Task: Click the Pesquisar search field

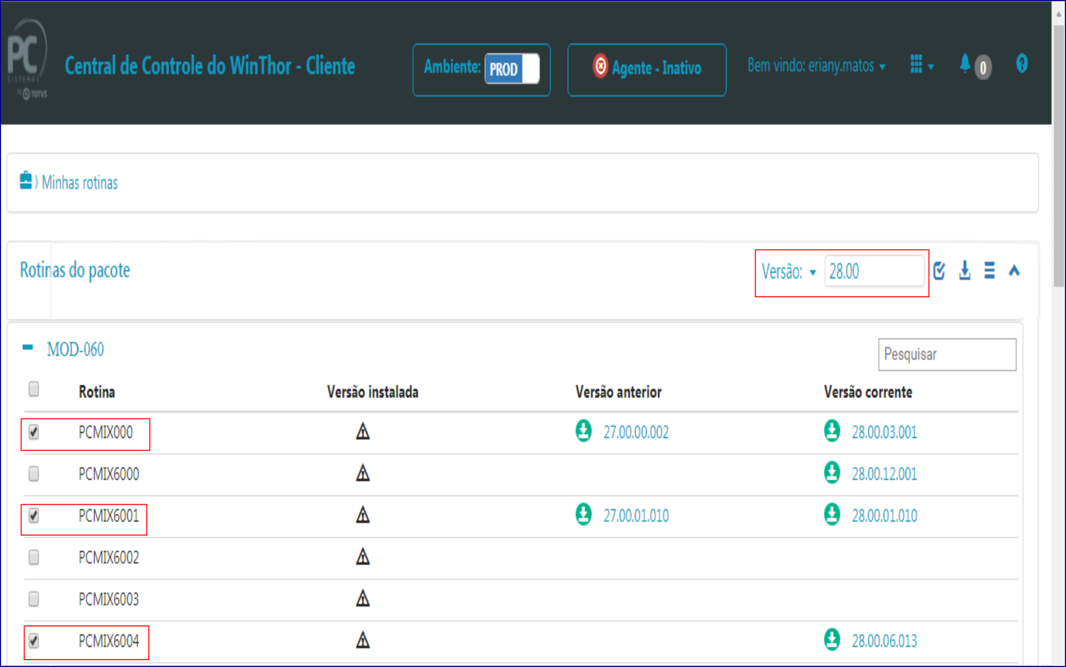Action: [x=947, y=354]
